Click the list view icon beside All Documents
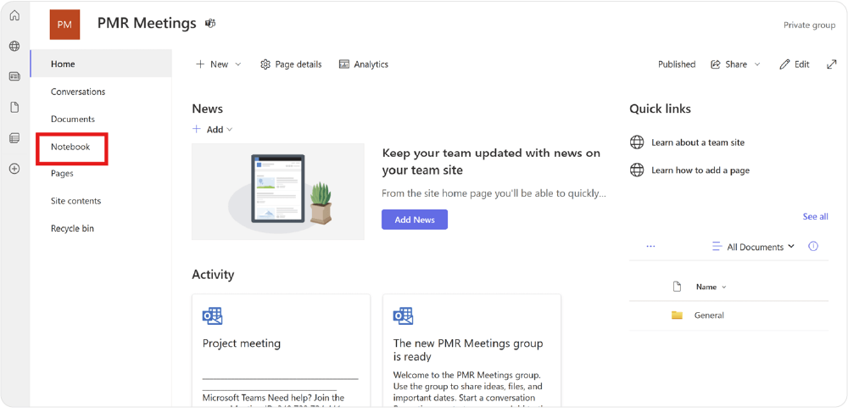This screenshot has height=413, width=848. (x=717, y=246)
